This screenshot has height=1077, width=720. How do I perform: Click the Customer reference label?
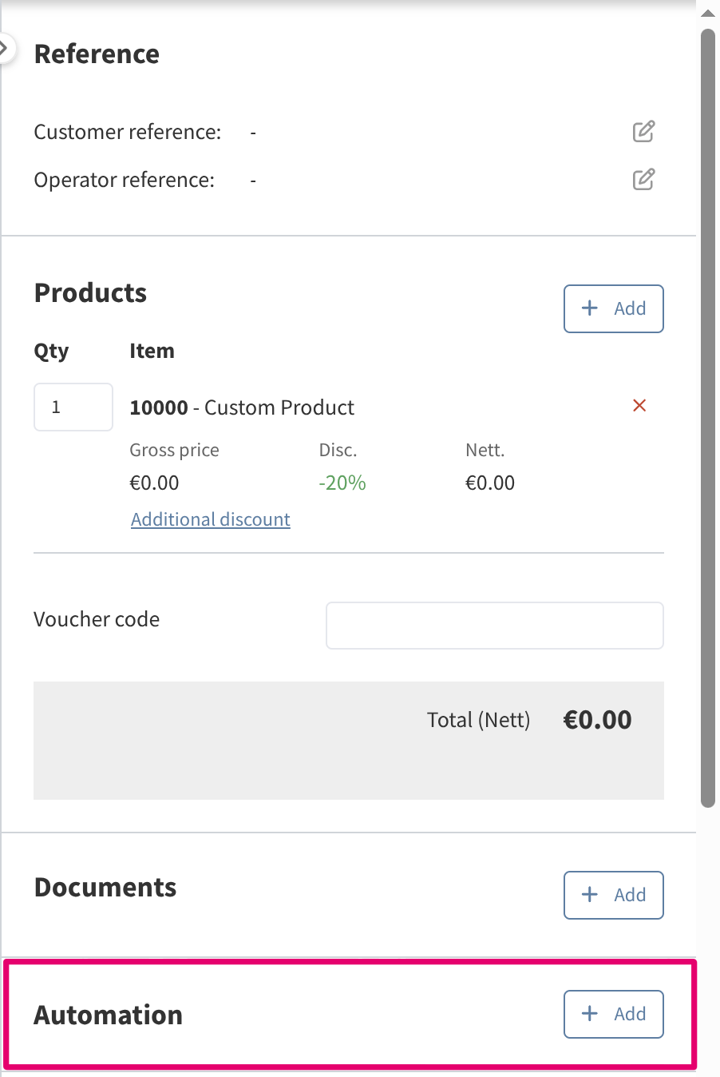pyautogui.click(x=128, y=132)
